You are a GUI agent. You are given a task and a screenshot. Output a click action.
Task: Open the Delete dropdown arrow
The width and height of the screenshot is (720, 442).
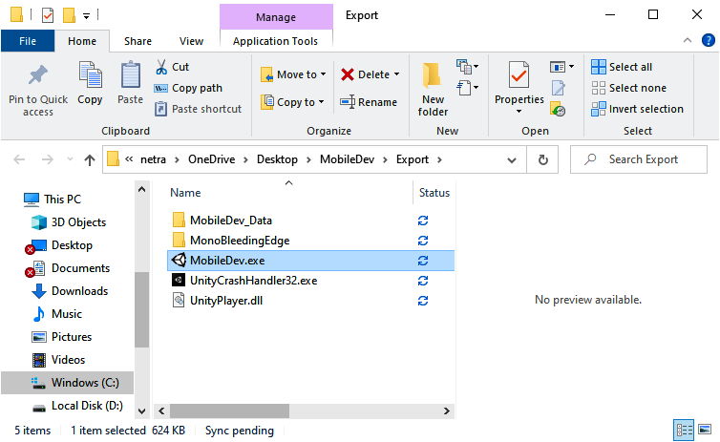(396, 74)
